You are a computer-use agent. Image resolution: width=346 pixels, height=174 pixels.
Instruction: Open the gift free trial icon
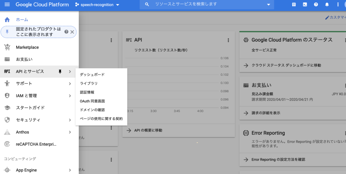[294, 4]
